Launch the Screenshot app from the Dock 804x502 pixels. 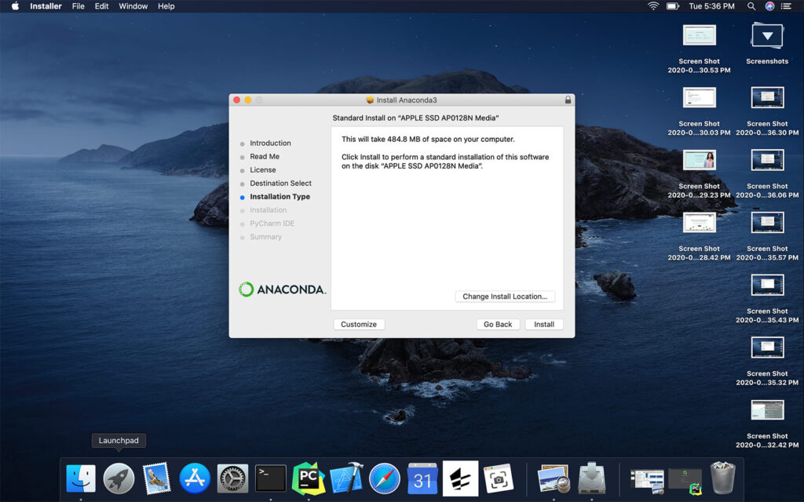(499, 479)
